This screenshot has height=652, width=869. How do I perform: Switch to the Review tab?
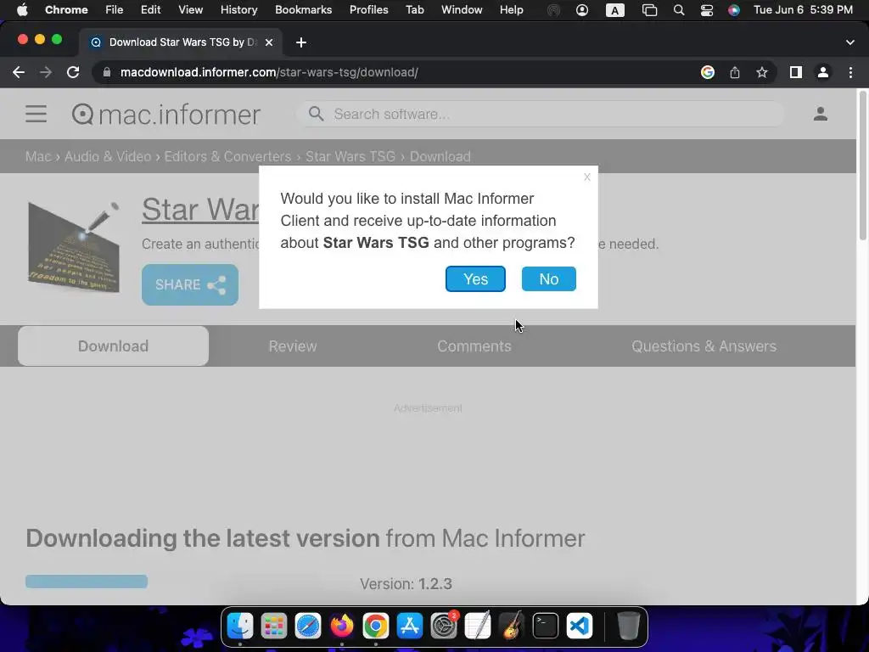(293, 346)
